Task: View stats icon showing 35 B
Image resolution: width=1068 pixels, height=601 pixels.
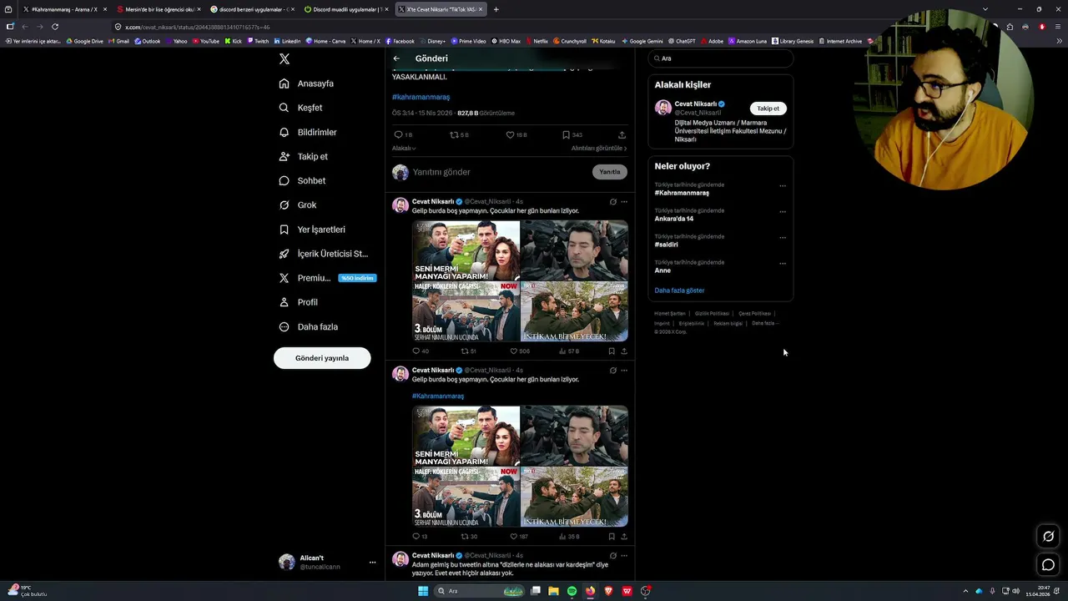Action: (x=562, y=537)
